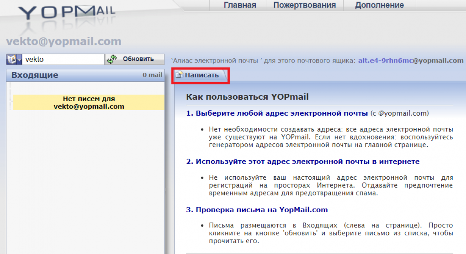The width and height of the screenshot is (466, 254).
Task: Click step '2. Используйте этот адрес электронной почты в интернете'
Action: [303, 162]
